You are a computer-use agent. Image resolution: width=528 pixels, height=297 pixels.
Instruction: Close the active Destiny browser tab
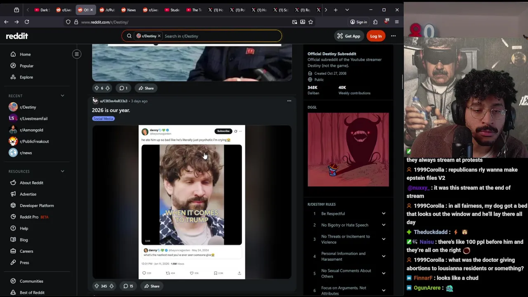92,10
